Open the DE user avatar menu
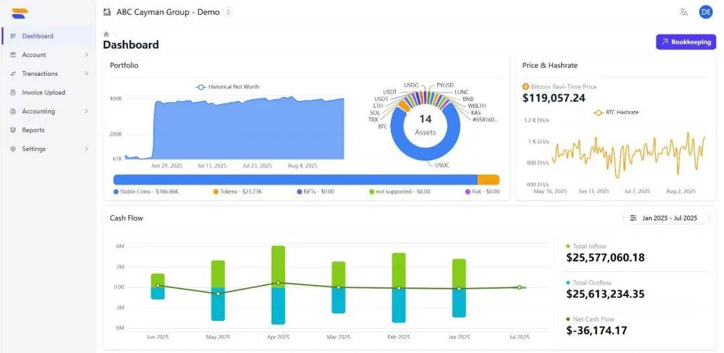Screen dimensions: 724x353 [x=705, y=12]
